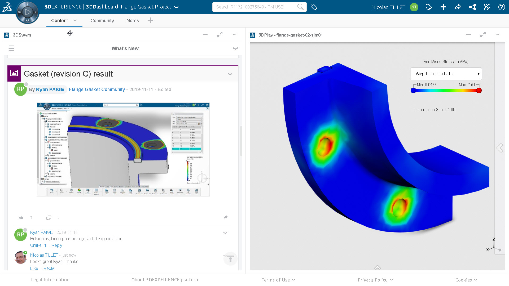Viewport: 509px width, 286px height.
Task: Click the plus icon in the top bar
Action: pyautogui.click(x=443, y=7)
